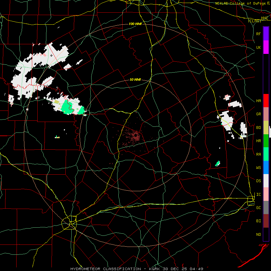Click the RA light green legend swatch
This screenshot has height=271, width=271.
click(266, 154)
